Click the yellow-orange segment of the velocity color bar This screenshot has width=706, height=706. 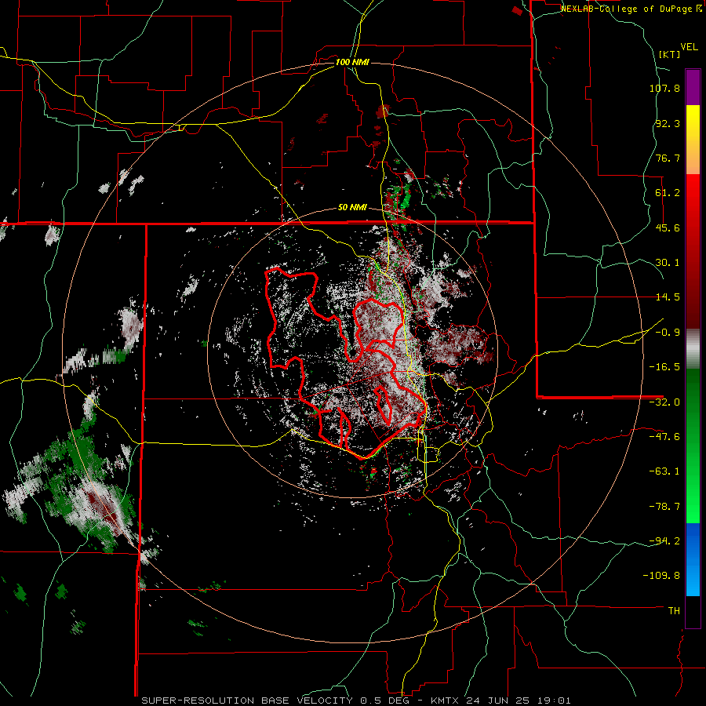pyautogui.click(x=693, y=140)
